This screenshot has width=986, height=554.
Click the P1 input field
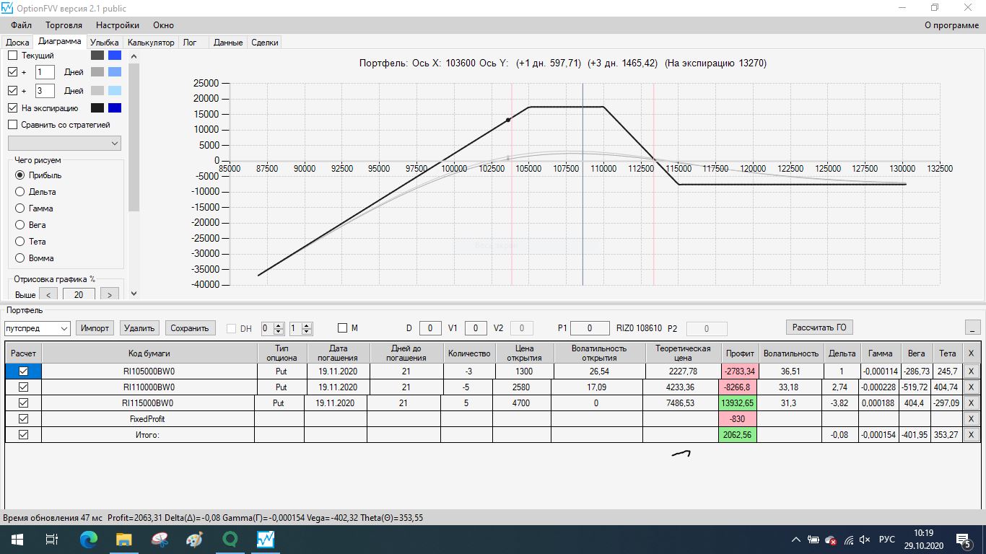click(590, 328)
